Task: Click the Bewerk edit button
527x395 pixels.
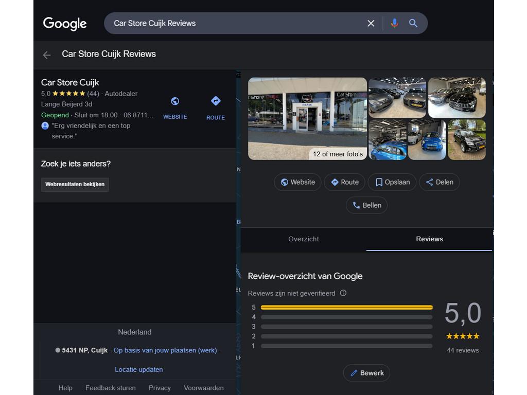Action: pyautogui.click(x=366, y=373)
